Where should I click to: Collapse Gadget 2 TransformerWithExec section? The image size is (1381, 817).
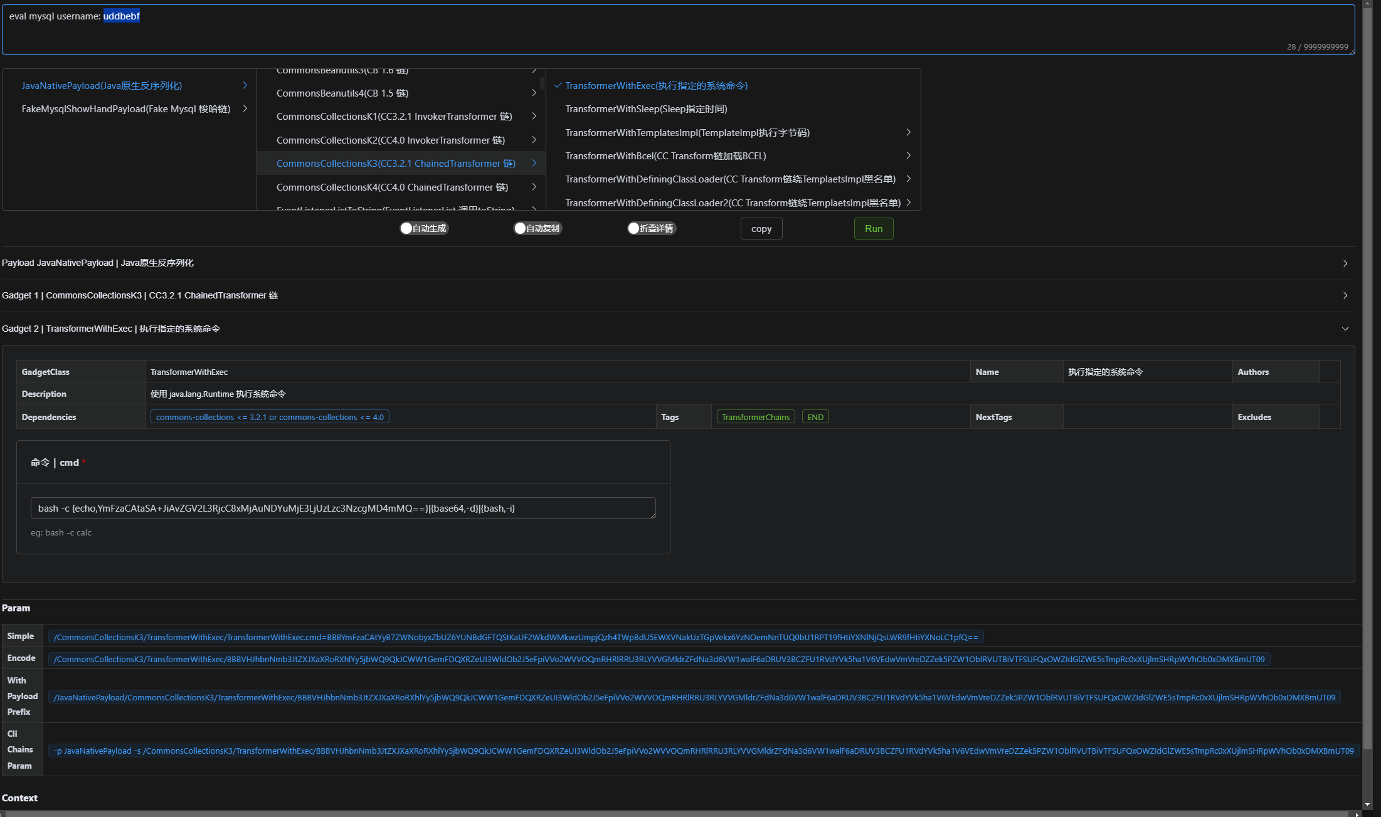click(677, 329)
